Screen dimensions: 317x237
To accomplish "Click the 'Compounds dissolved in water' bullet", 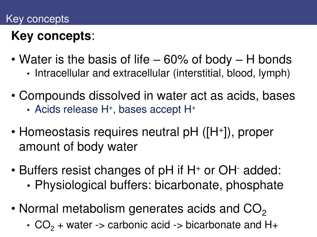I will coord(157,96).
